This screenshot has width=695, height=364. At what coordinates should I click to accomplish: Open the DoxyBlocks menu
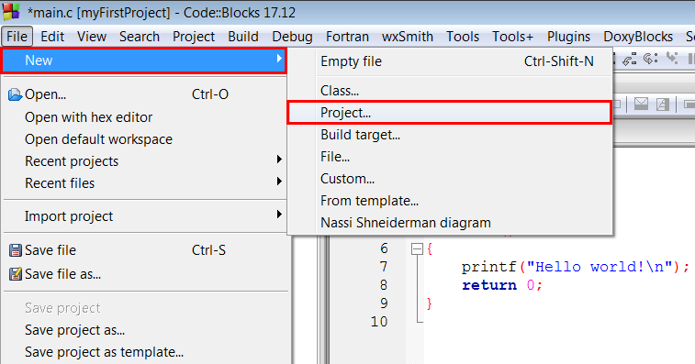pos(638,37)
